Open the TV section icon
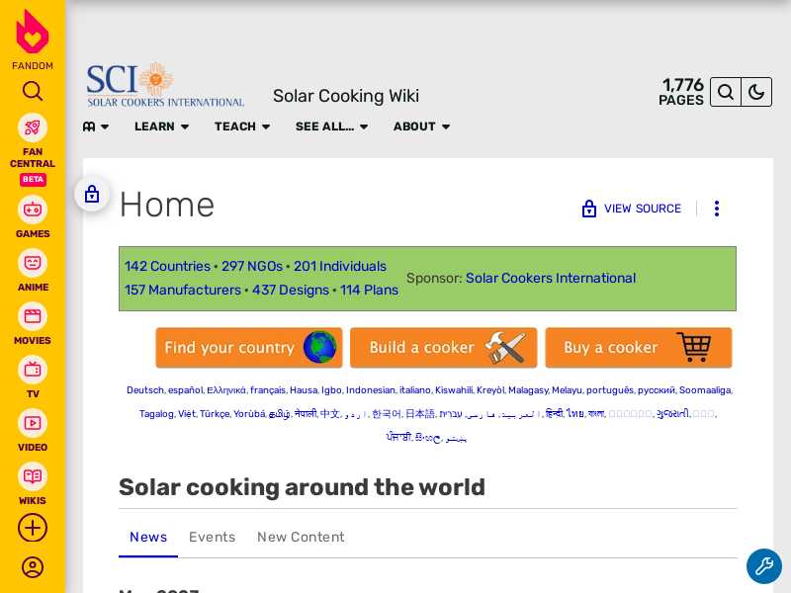The height and width of the screenshot is (593, 791). pyautogui.click(x=33, y=370)
